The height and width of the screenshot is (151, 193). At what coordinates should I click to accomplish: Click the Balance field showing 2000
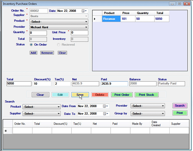click(143, 83)
